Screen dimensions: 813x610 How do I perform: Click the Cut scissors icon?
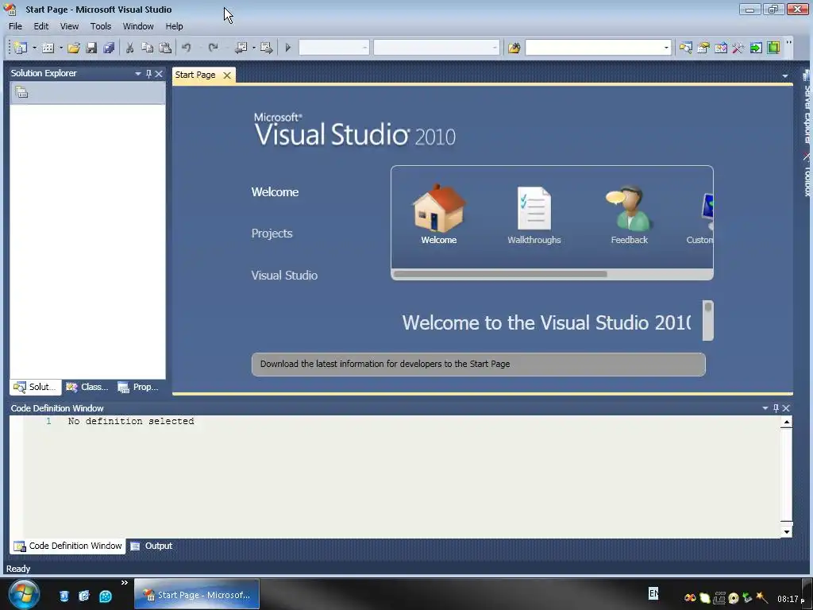[x=129, y=48]
